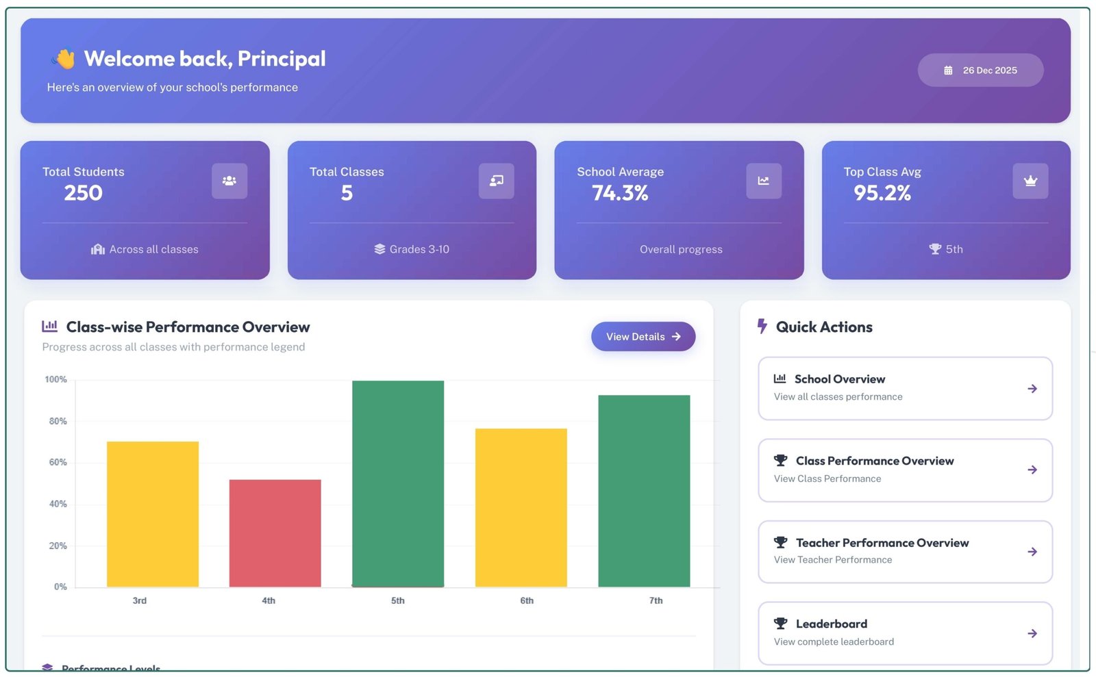Image resolution: width=1096 pixels, height=677 pixels.
Task: Follow the arrow on the Leaderboard card
Action: 1032,634
